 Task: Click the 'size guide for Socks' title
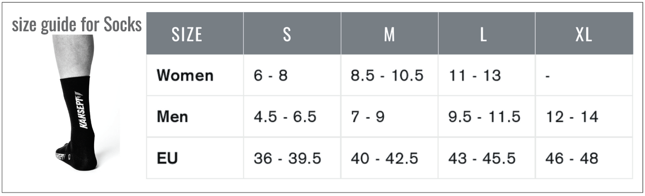(77, 25)
